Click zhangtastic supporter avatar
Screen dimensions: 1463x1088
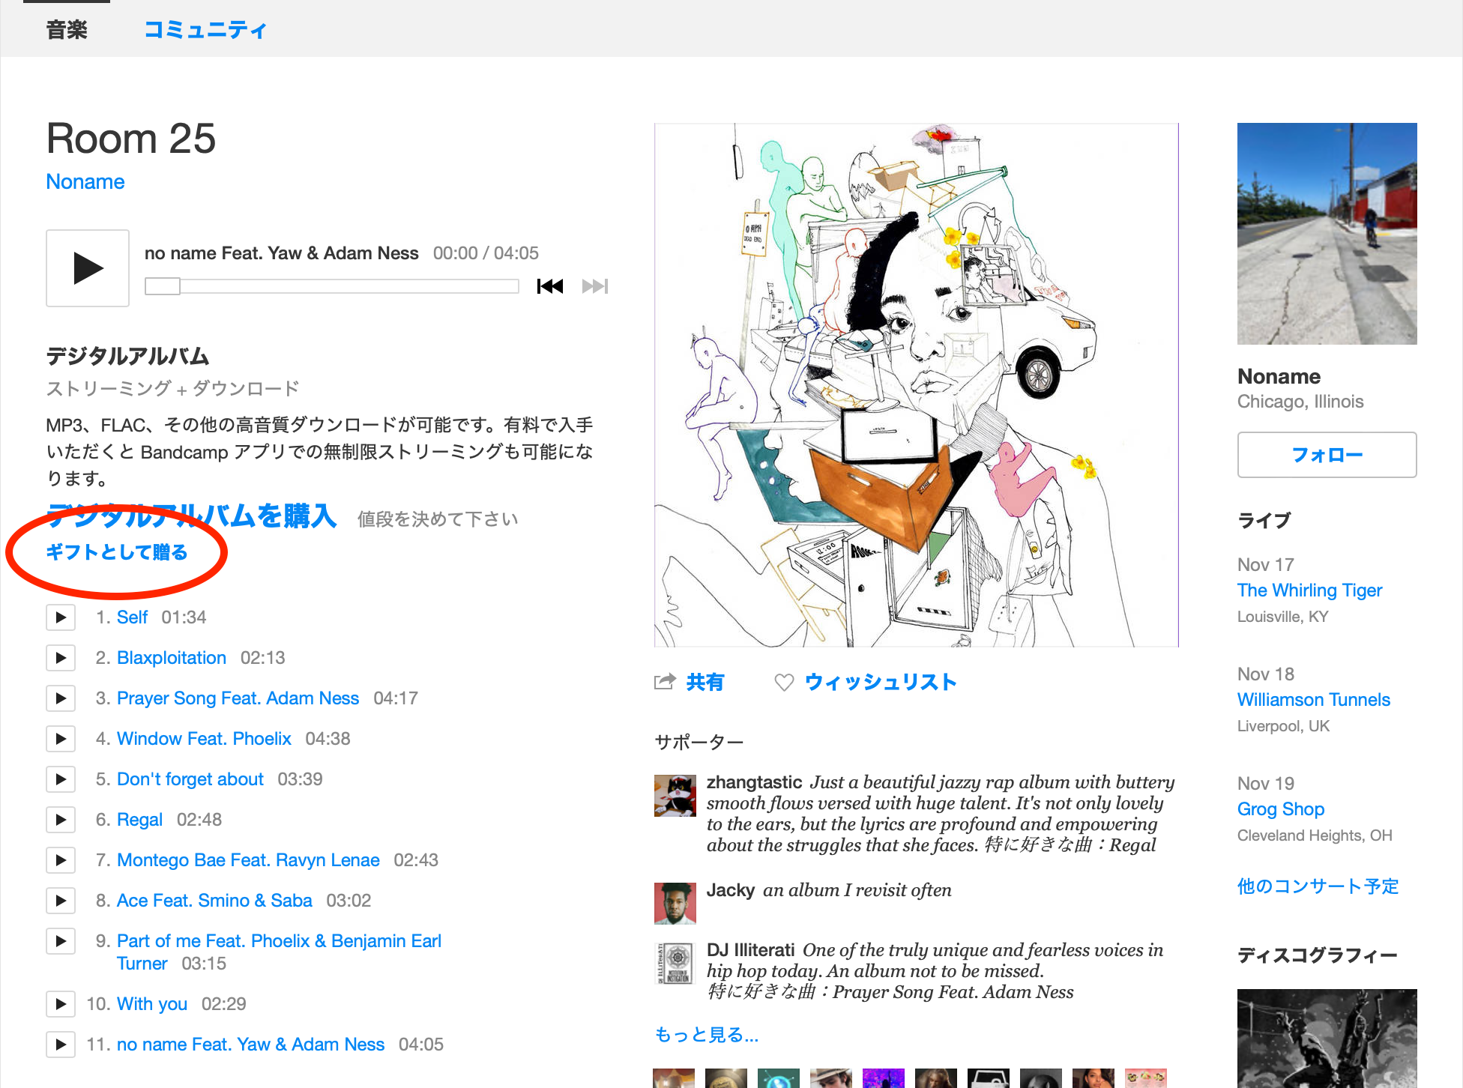point(675,796)
